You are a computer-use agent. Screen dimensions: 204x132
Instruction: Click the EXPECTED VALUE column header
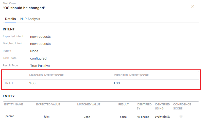pos(48,104)
